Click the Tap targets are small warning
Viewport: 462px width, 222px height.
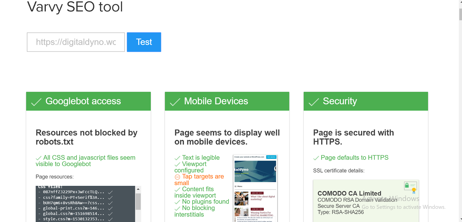[199, 180]
